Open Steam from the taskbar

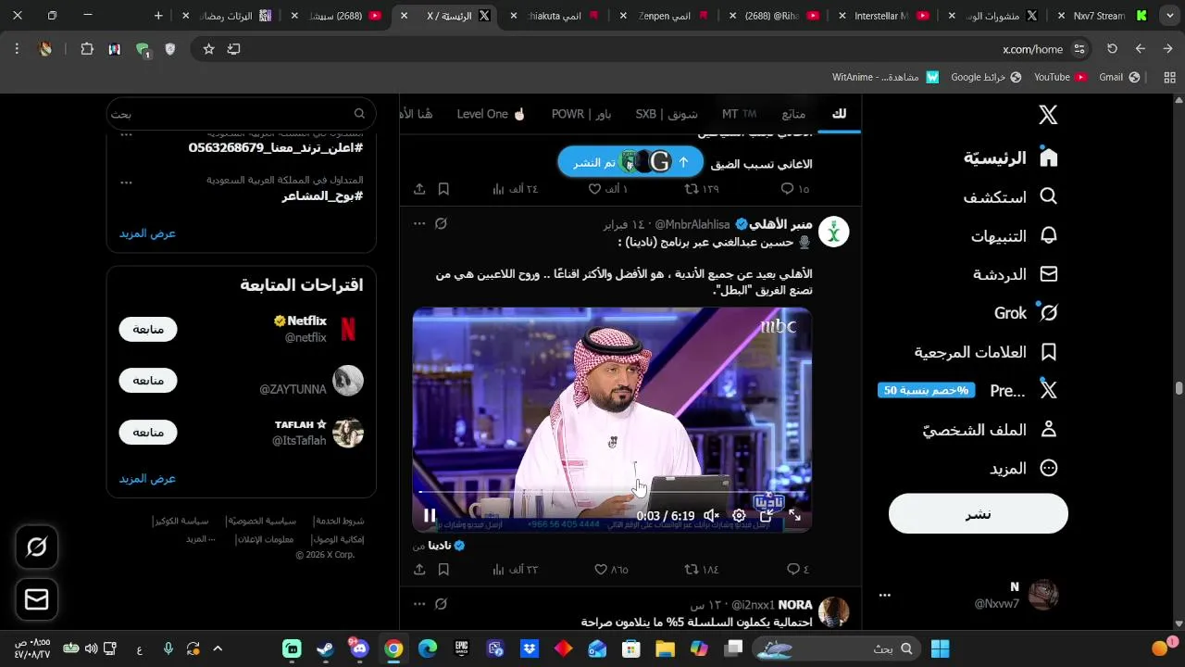pos(325,648)
